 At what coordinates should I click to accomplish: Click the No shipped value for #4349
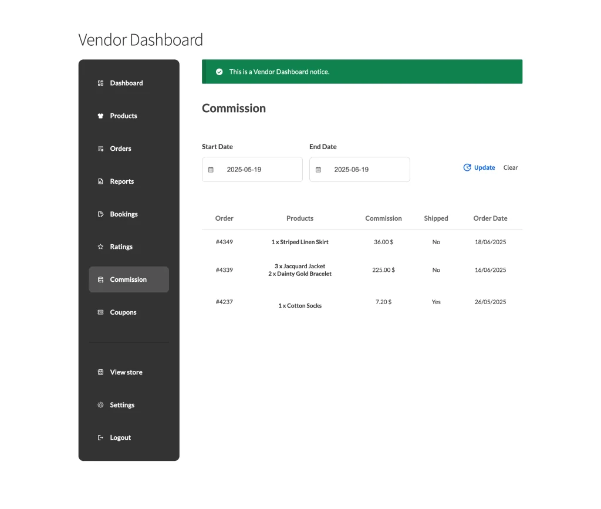tap(436, 242)
